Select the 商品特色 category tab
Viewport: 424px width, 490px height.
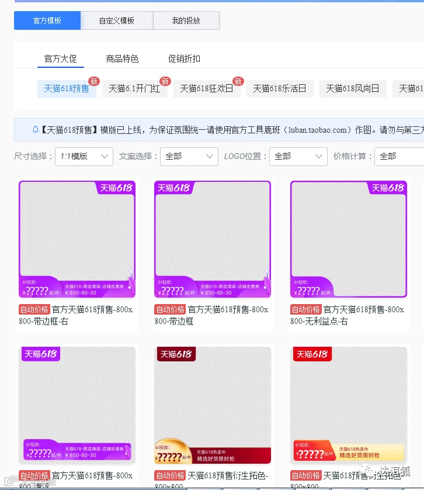(123, 58)
